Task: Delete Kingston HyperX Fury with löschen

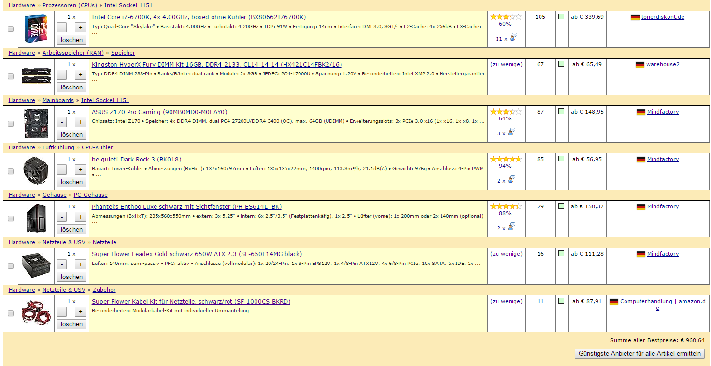Action: point(72,87)
